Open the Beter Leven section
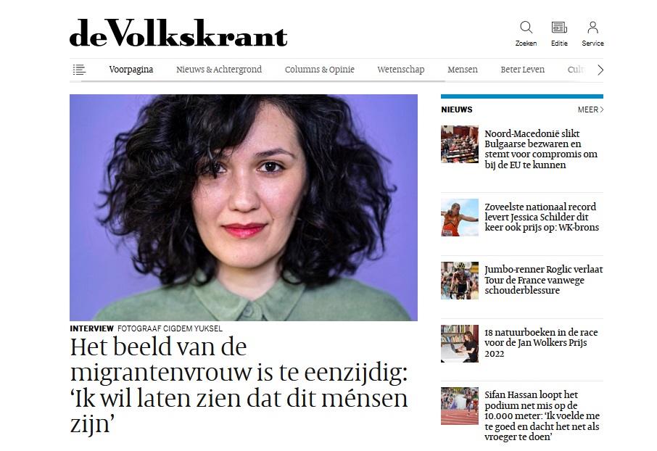This screenshot has width=657, height=451. click(523, 70)
